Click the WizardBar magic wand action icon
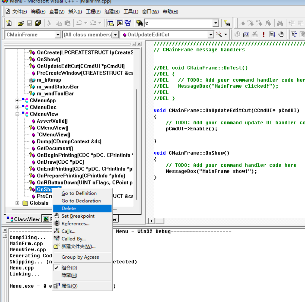 click(x=219, y=34)
